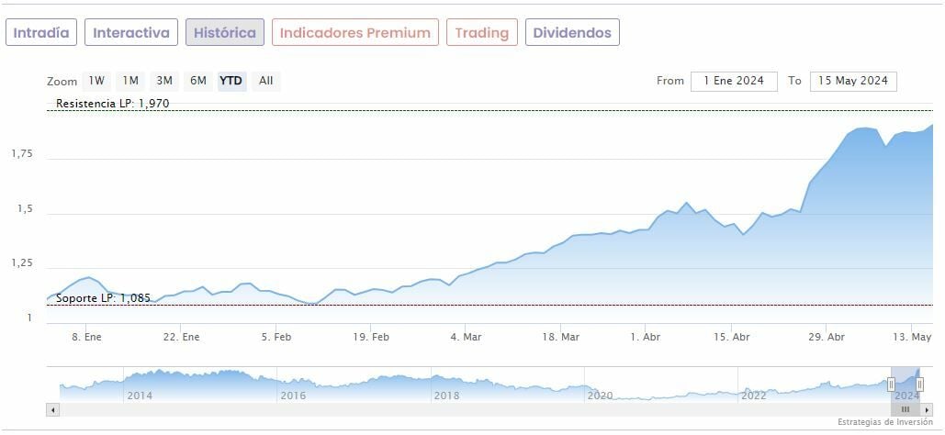This screenshot has width=945, height=435.
Task: Click the navigator scrollbar left arrow
Action: pyautogui.click(x=52, y=409)
